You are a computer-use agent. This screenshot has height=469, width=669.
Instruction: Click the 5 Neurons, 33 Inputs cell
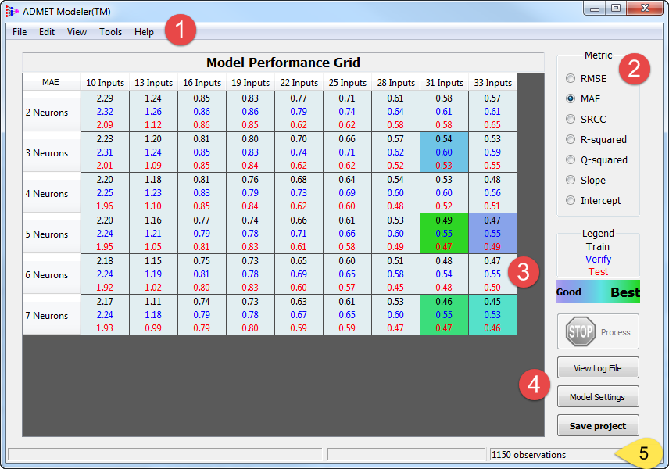point(492,234)
